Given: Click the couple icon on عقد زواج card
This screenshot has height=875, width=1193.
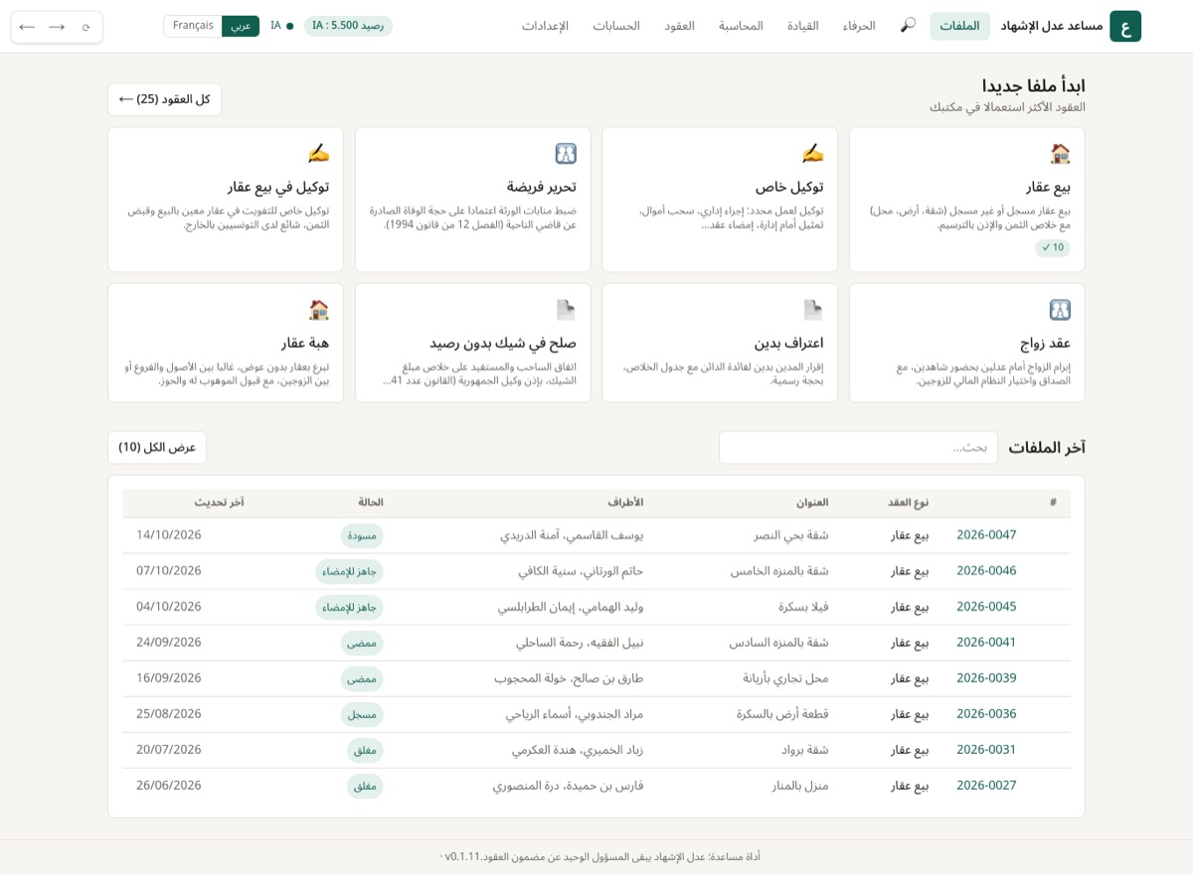Looking at the screenshot, I should tap(1060, 310).
